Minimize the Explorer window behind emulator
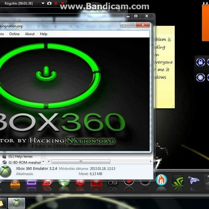 click(128, 16)
